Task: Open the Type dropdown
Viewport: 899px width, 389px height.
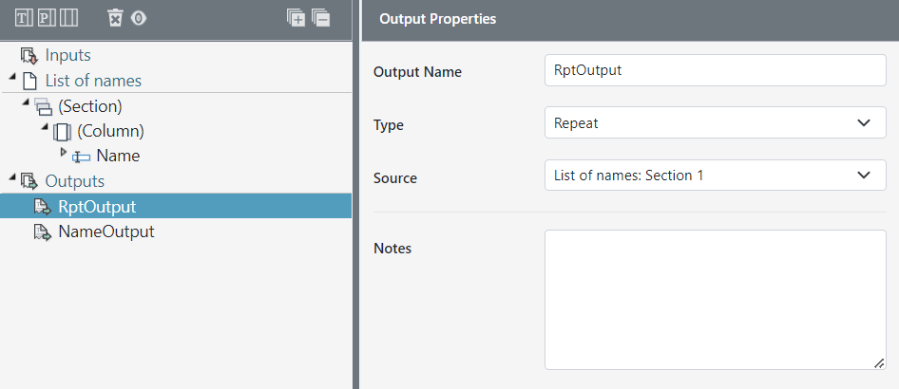Action: point(714,123)
